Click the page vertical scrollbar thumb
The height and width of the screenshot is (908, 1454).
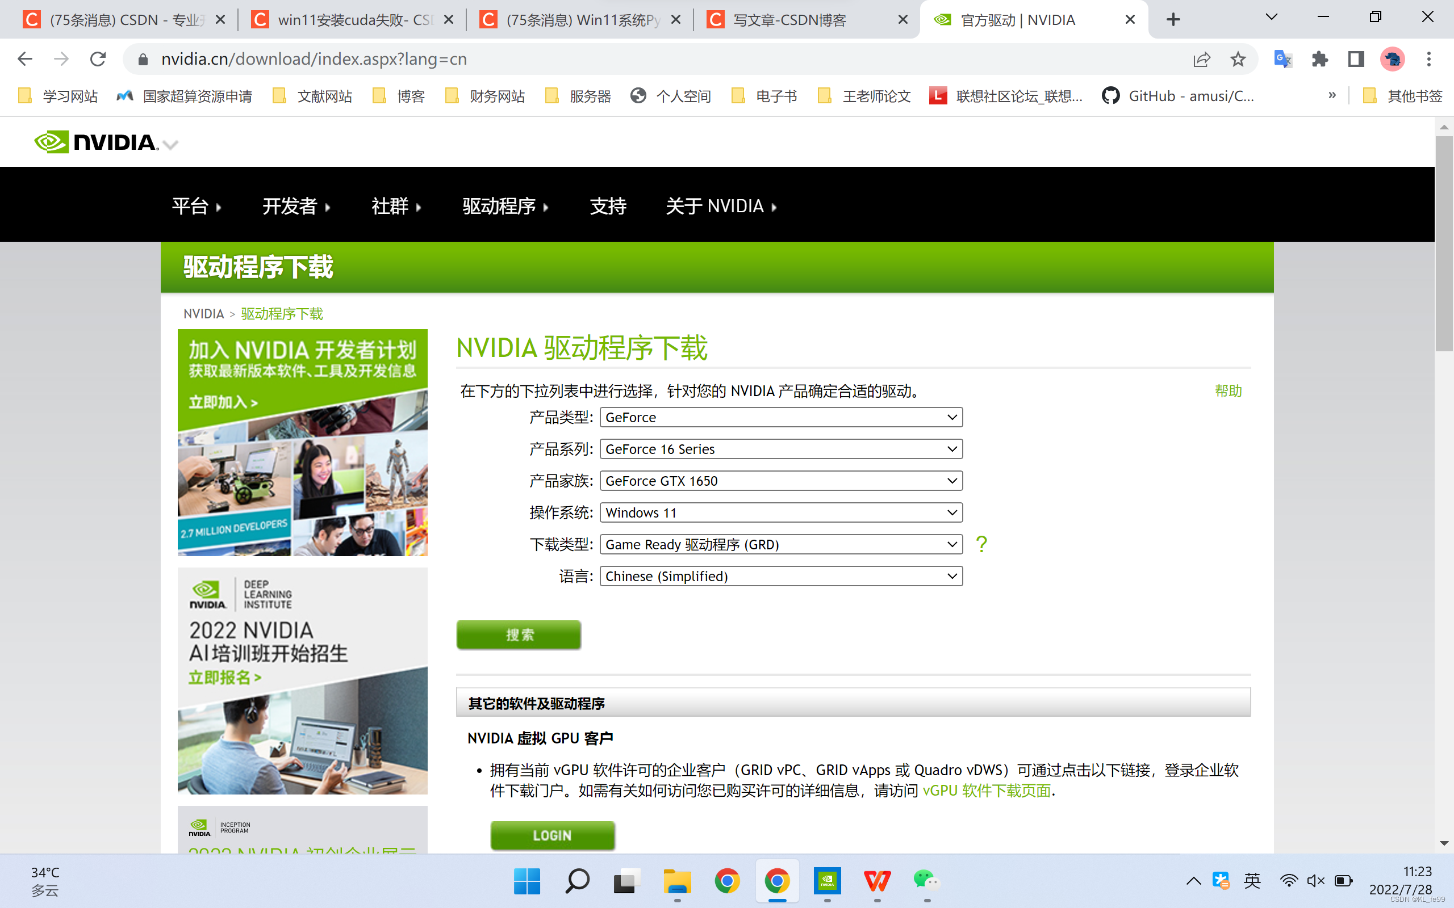click(x=1444, y=243)
